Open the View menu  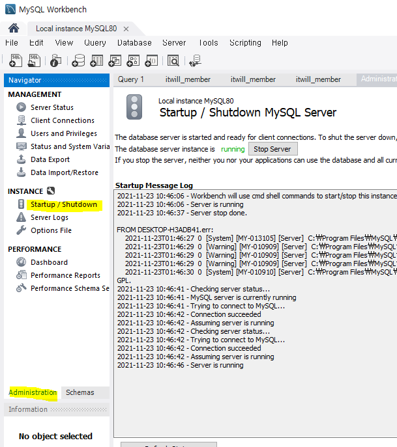[64, 43]
